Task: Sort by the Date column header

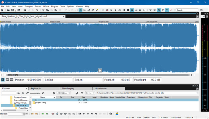Action: click(x=84, y=97)
